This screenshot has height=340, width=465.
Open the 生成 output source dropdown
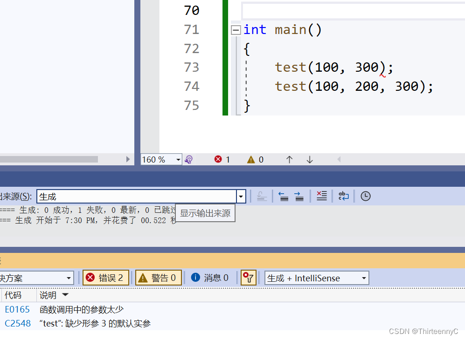241,196
